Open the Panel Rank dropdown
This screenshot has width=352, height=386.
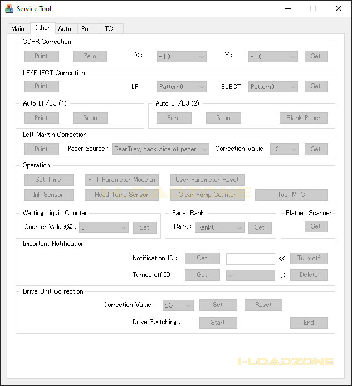click(219, 227)
